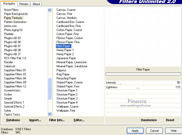182x135 pixels.
Task: Click the Apply button
Action: tap(135, 131)
